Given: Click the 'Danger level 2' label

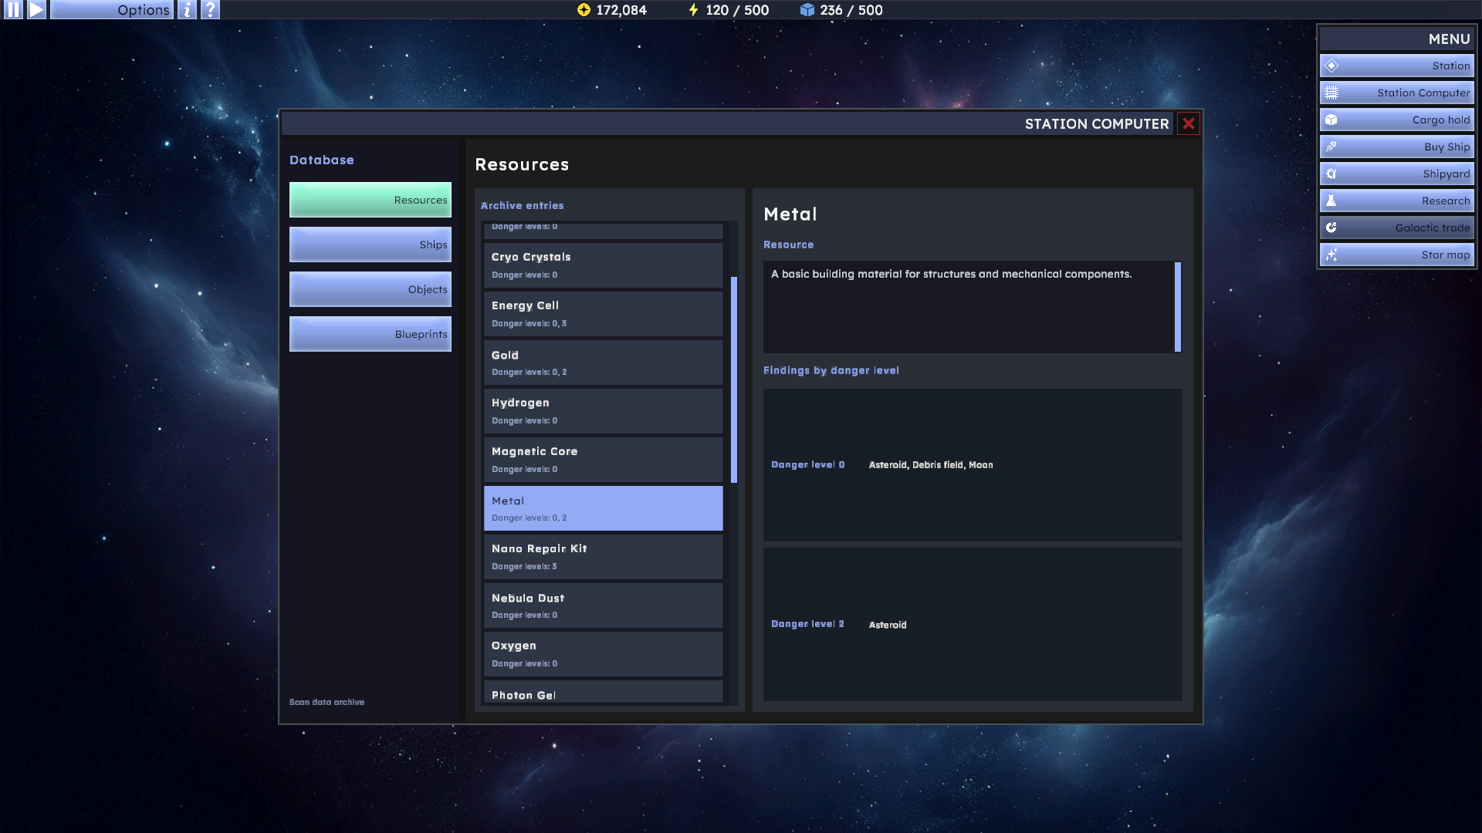Looking at the screenshot, I should pyautogui.click(x=807, y=624).
